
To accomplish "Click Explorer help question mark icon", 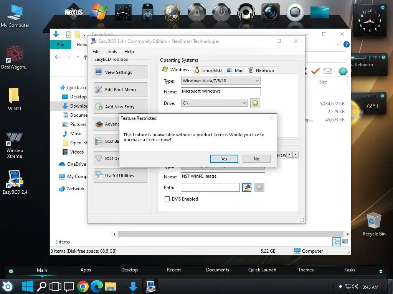I will (347, 44).
